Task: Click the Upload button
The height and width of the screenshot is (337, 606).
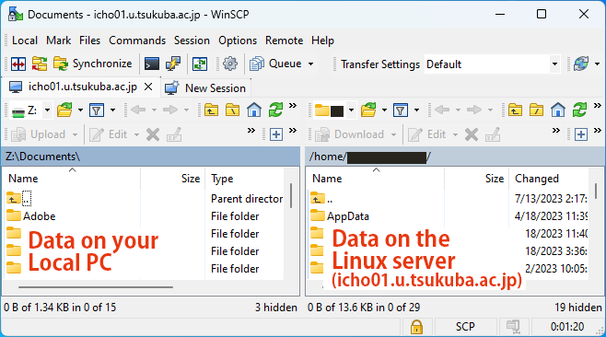Action: pyautogui.click(x=38, y=134)
